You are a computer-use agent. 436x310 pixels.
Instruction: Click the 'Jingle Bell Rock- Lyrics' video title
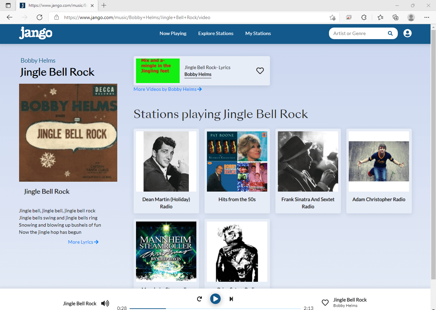point(208,67)
